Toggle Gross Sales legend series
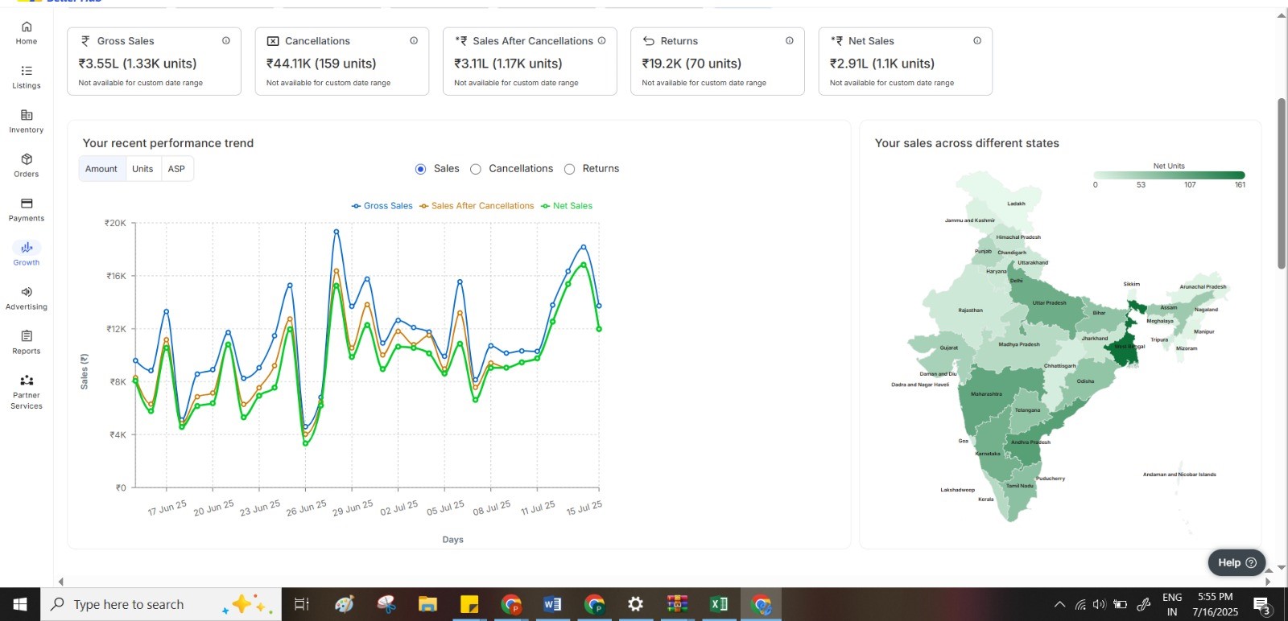The height and width of the screenshot is (621, 1288). click(x=382, y=206)
